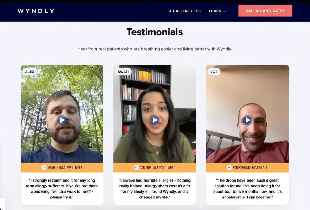Expand the Learn dropdown chevron

pyautogui.click(x=225, y=11)
